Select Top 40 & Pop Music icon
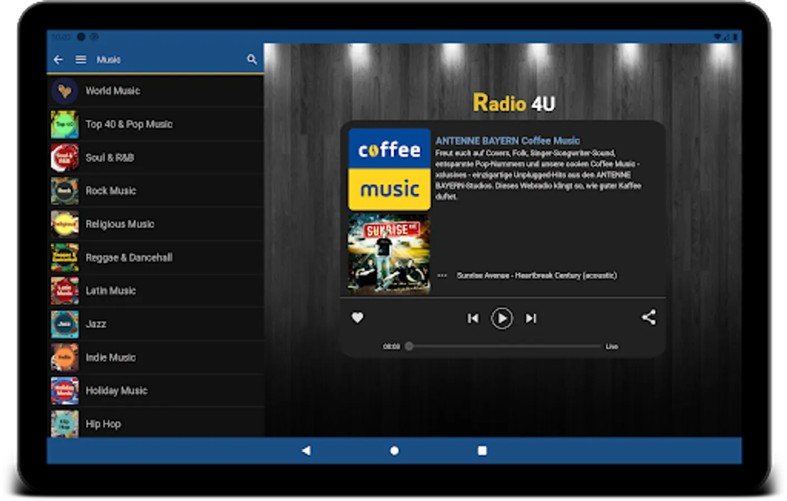This screenshot has width=787, height=501. click(65, 124)
